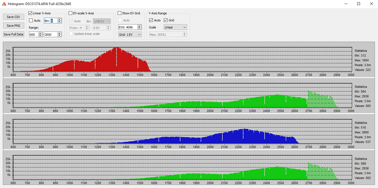
Task: Click the RawDigger app icon in title bar
Action: tap(4, 4)
